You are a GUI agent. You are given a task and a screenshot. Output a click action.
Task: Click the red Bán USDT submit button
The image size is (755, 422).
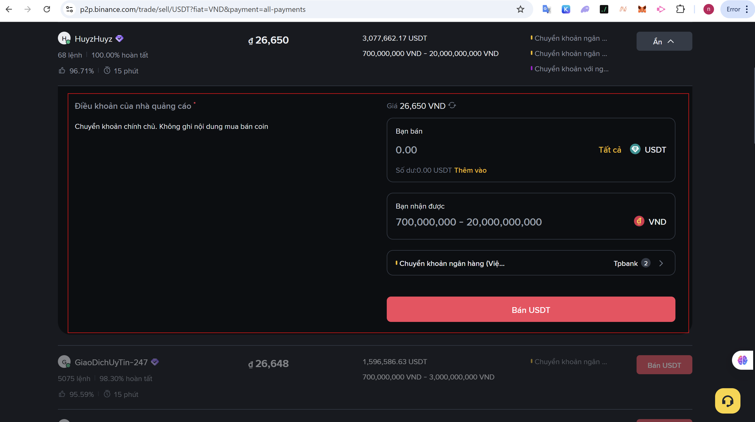(x=531, y=310)
